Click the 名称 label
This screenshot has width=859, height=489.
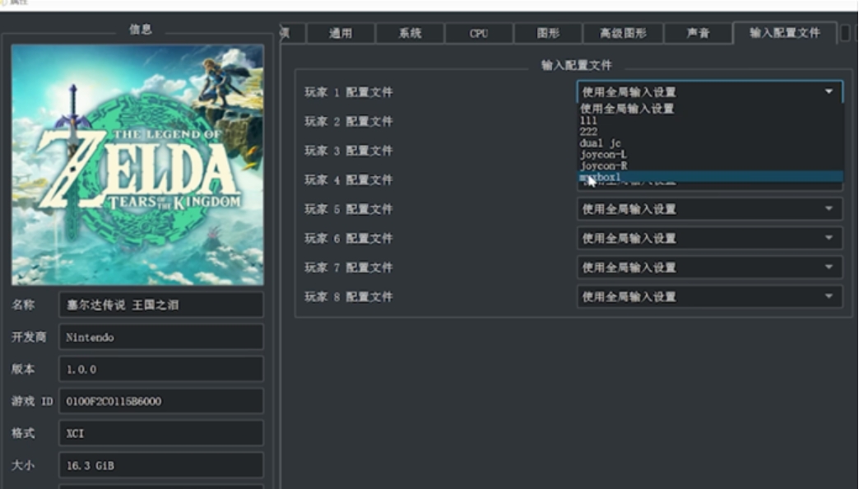23,305
